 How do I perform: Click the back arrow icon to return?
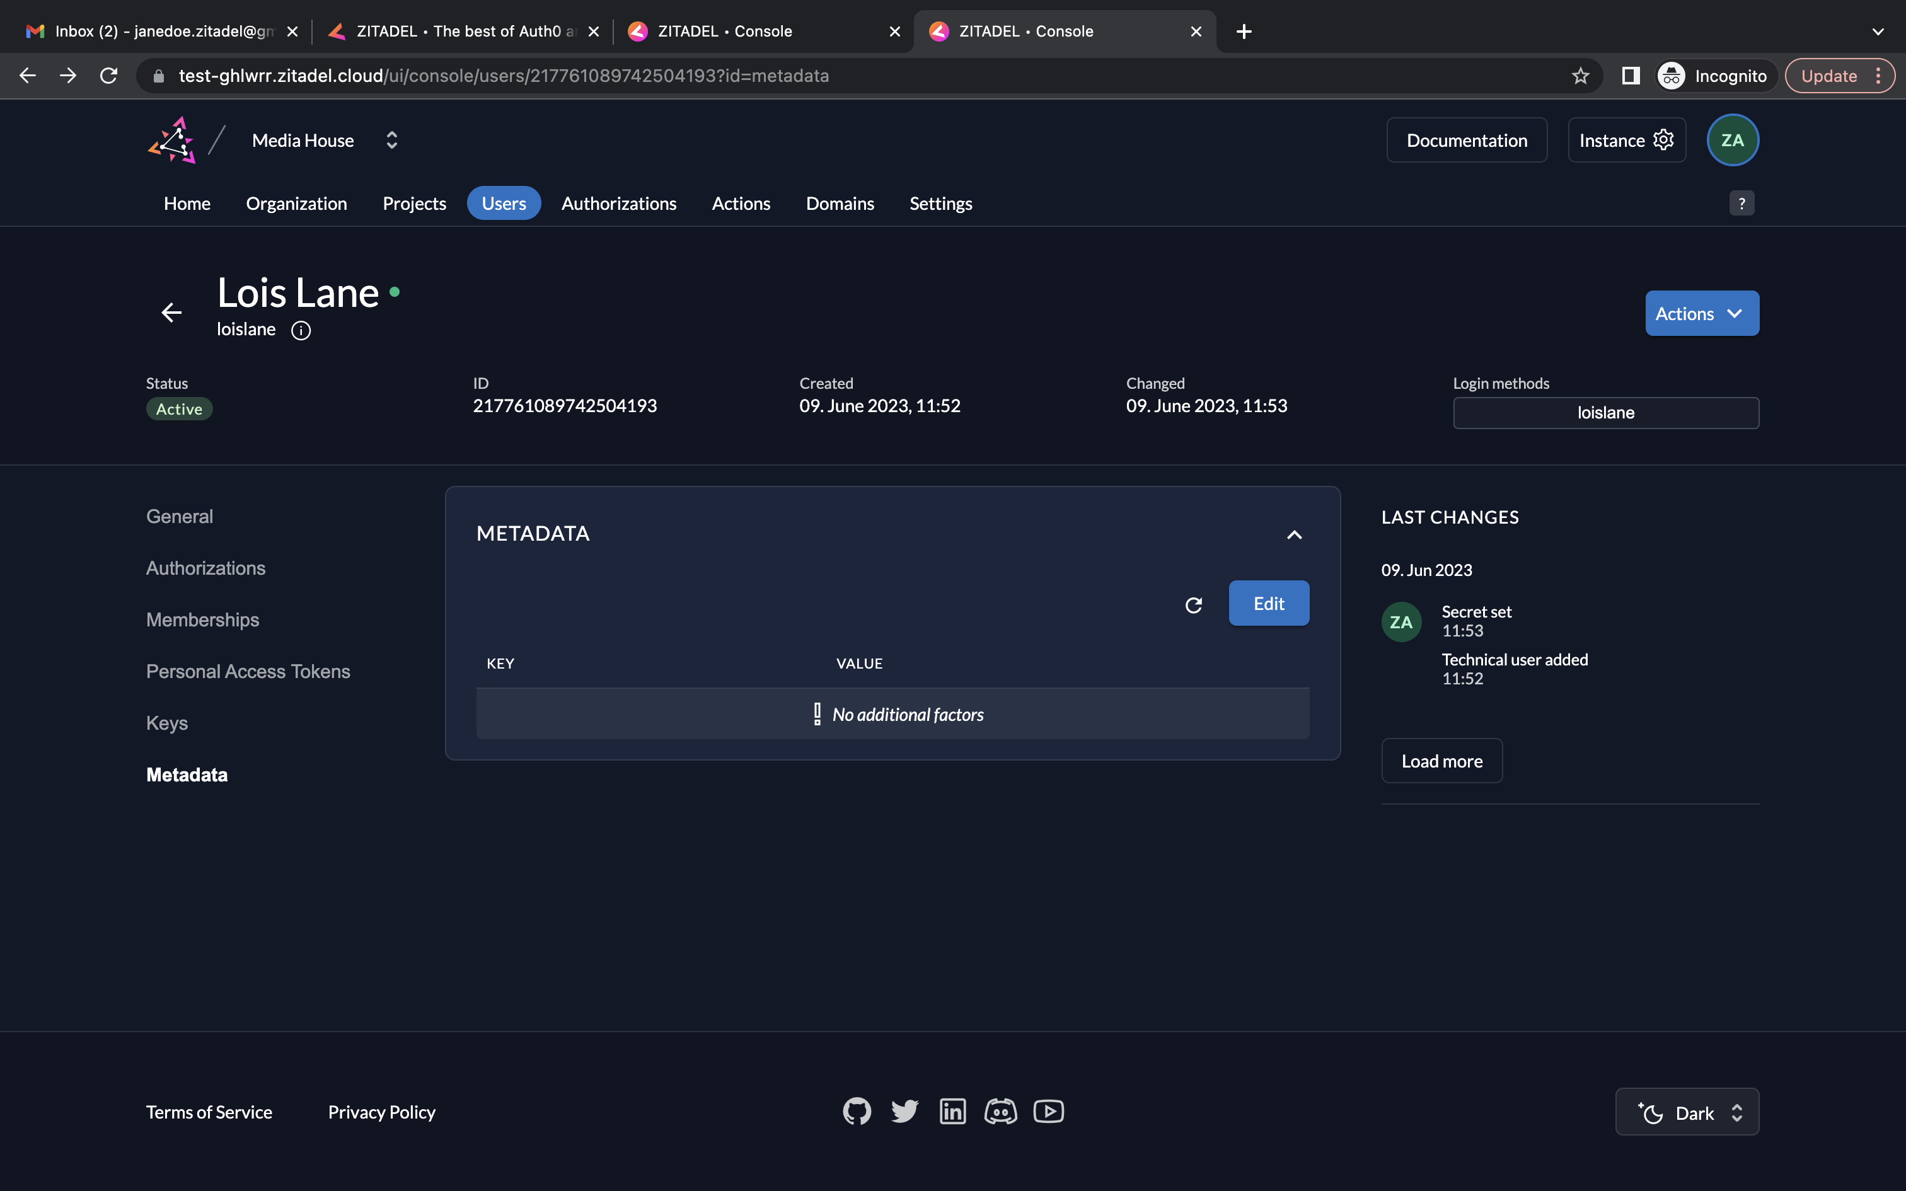point(171,311)
